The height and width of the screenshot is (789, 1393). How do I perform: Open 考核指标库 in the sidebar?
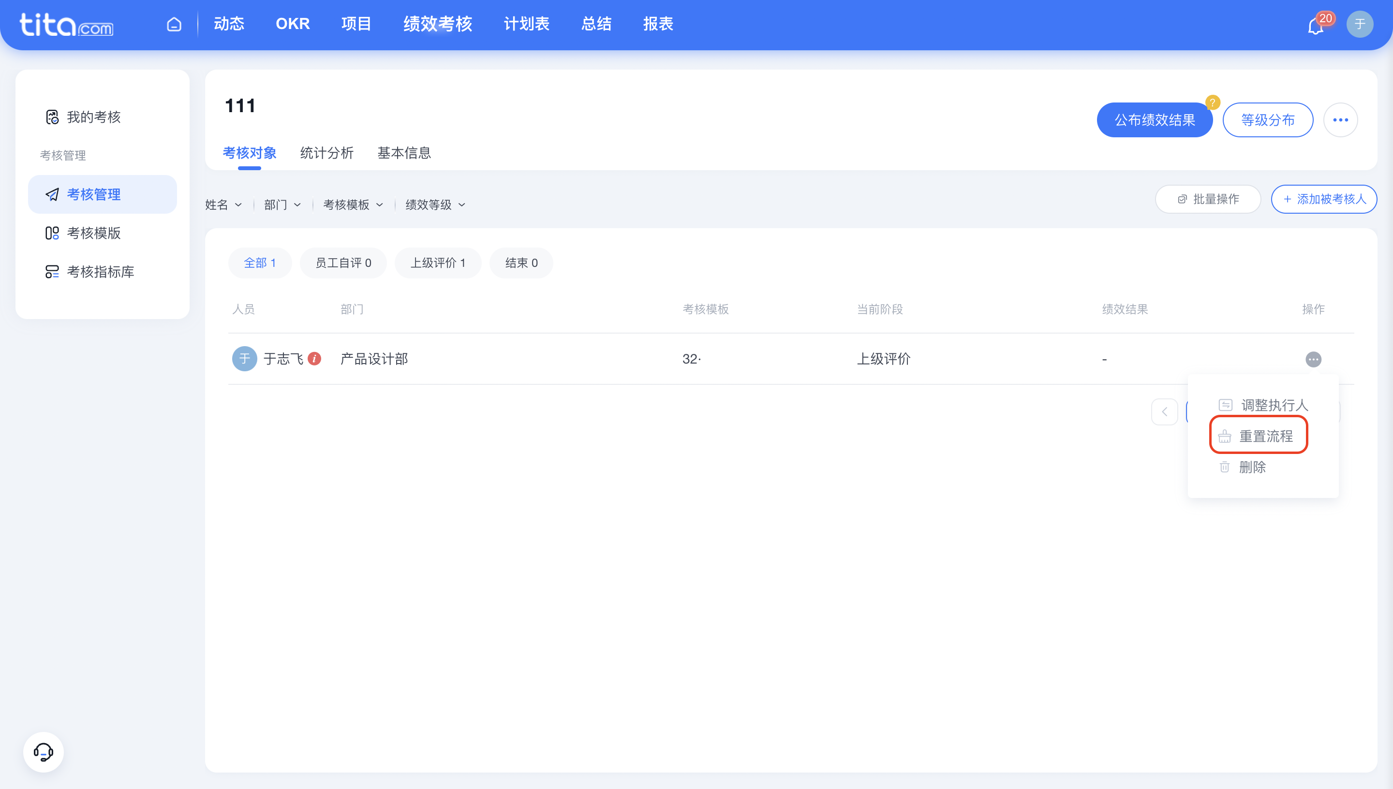[100, 272]
